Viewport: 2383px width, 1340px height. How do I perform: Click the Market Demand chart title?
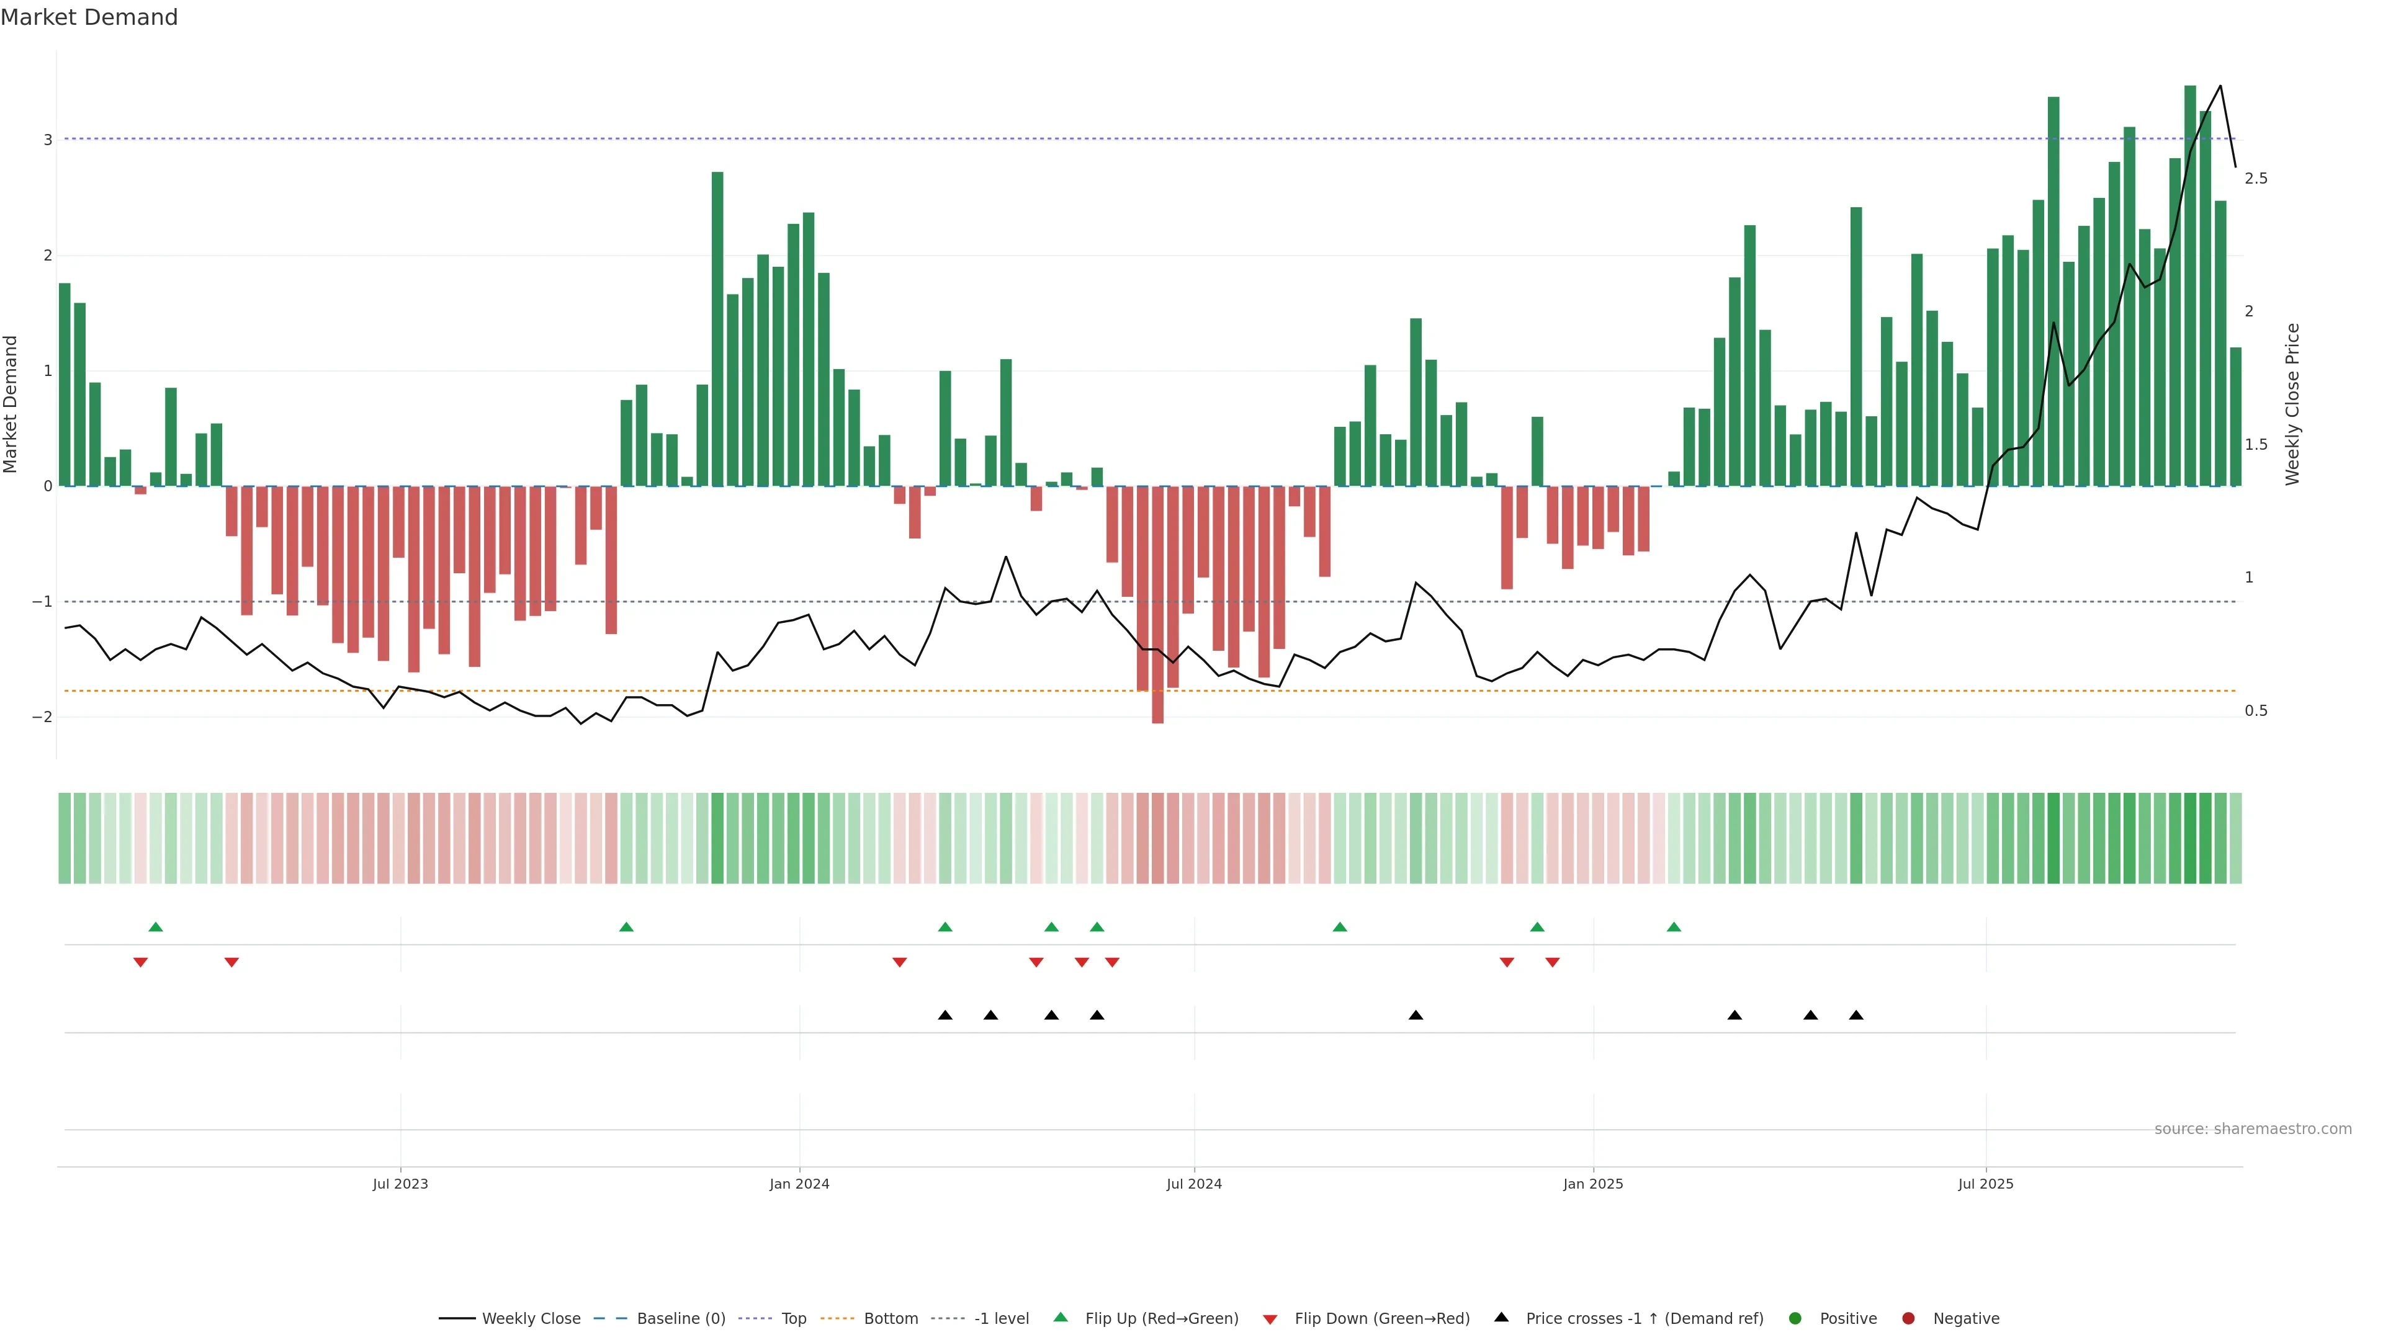89,17
